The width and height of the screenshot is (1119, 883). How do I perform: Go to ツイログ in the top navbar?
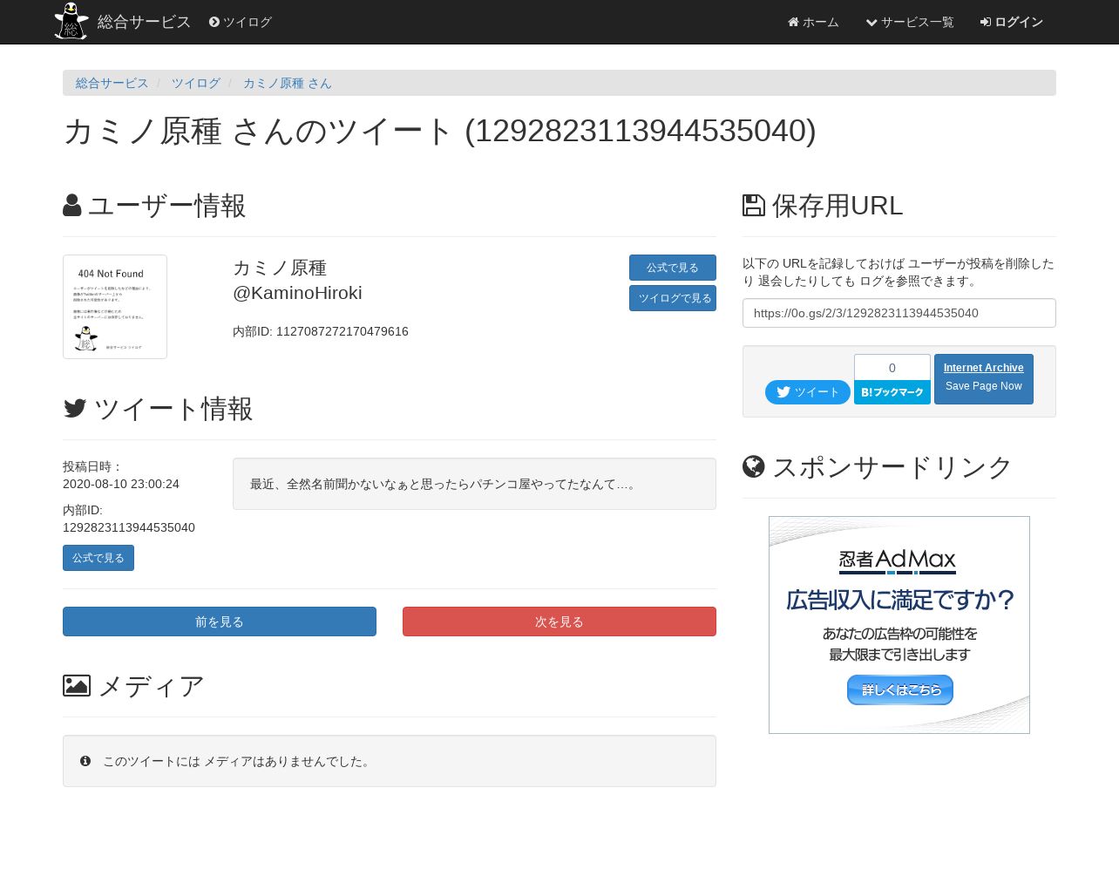[x=241, y=22]
